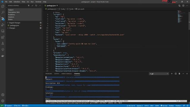
Task: Open the File menu
Action: [x=6, y=2]
